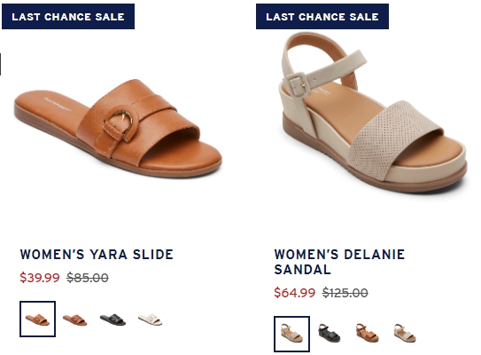Viewport: 481px width, 355px height.
Task: Click the crossed-out $125.00 original price
Action: coord(345,292)
